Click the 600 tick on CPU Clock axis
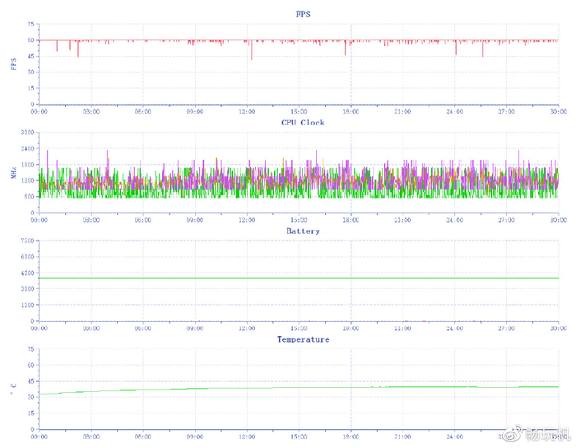This screenshot has height=448, width=576. 29,197
